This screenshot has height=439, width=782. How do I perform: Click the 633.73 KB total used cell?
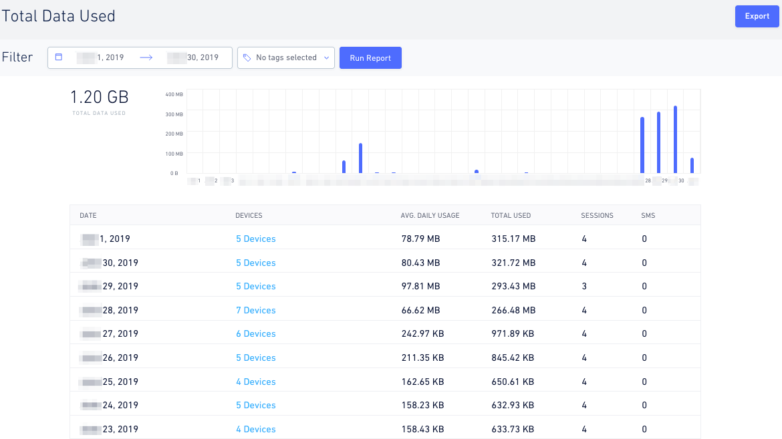pyautogui.click(x=513, y=429)
